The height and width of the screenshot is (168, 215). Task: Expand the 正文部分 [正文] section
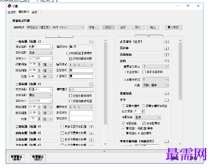tap(166, 42)
